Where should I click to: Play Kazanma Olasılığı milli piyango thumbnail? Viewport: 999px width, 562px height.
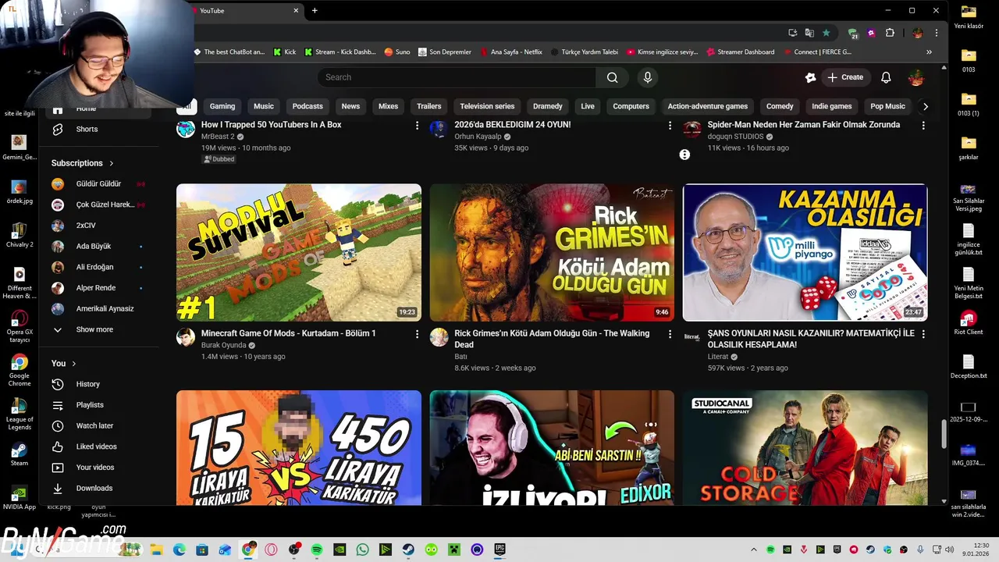click(805, 253)
